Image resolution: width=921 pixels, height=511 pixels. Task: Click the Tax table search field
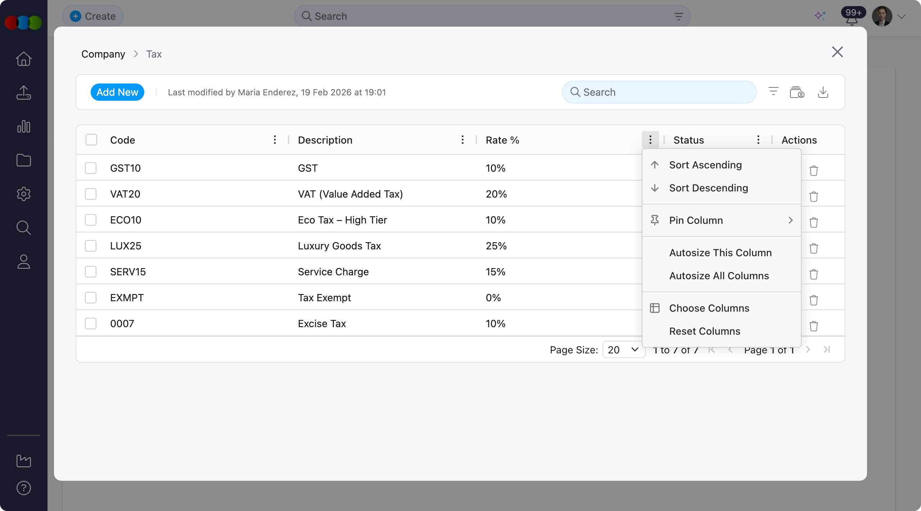[659, 92]
